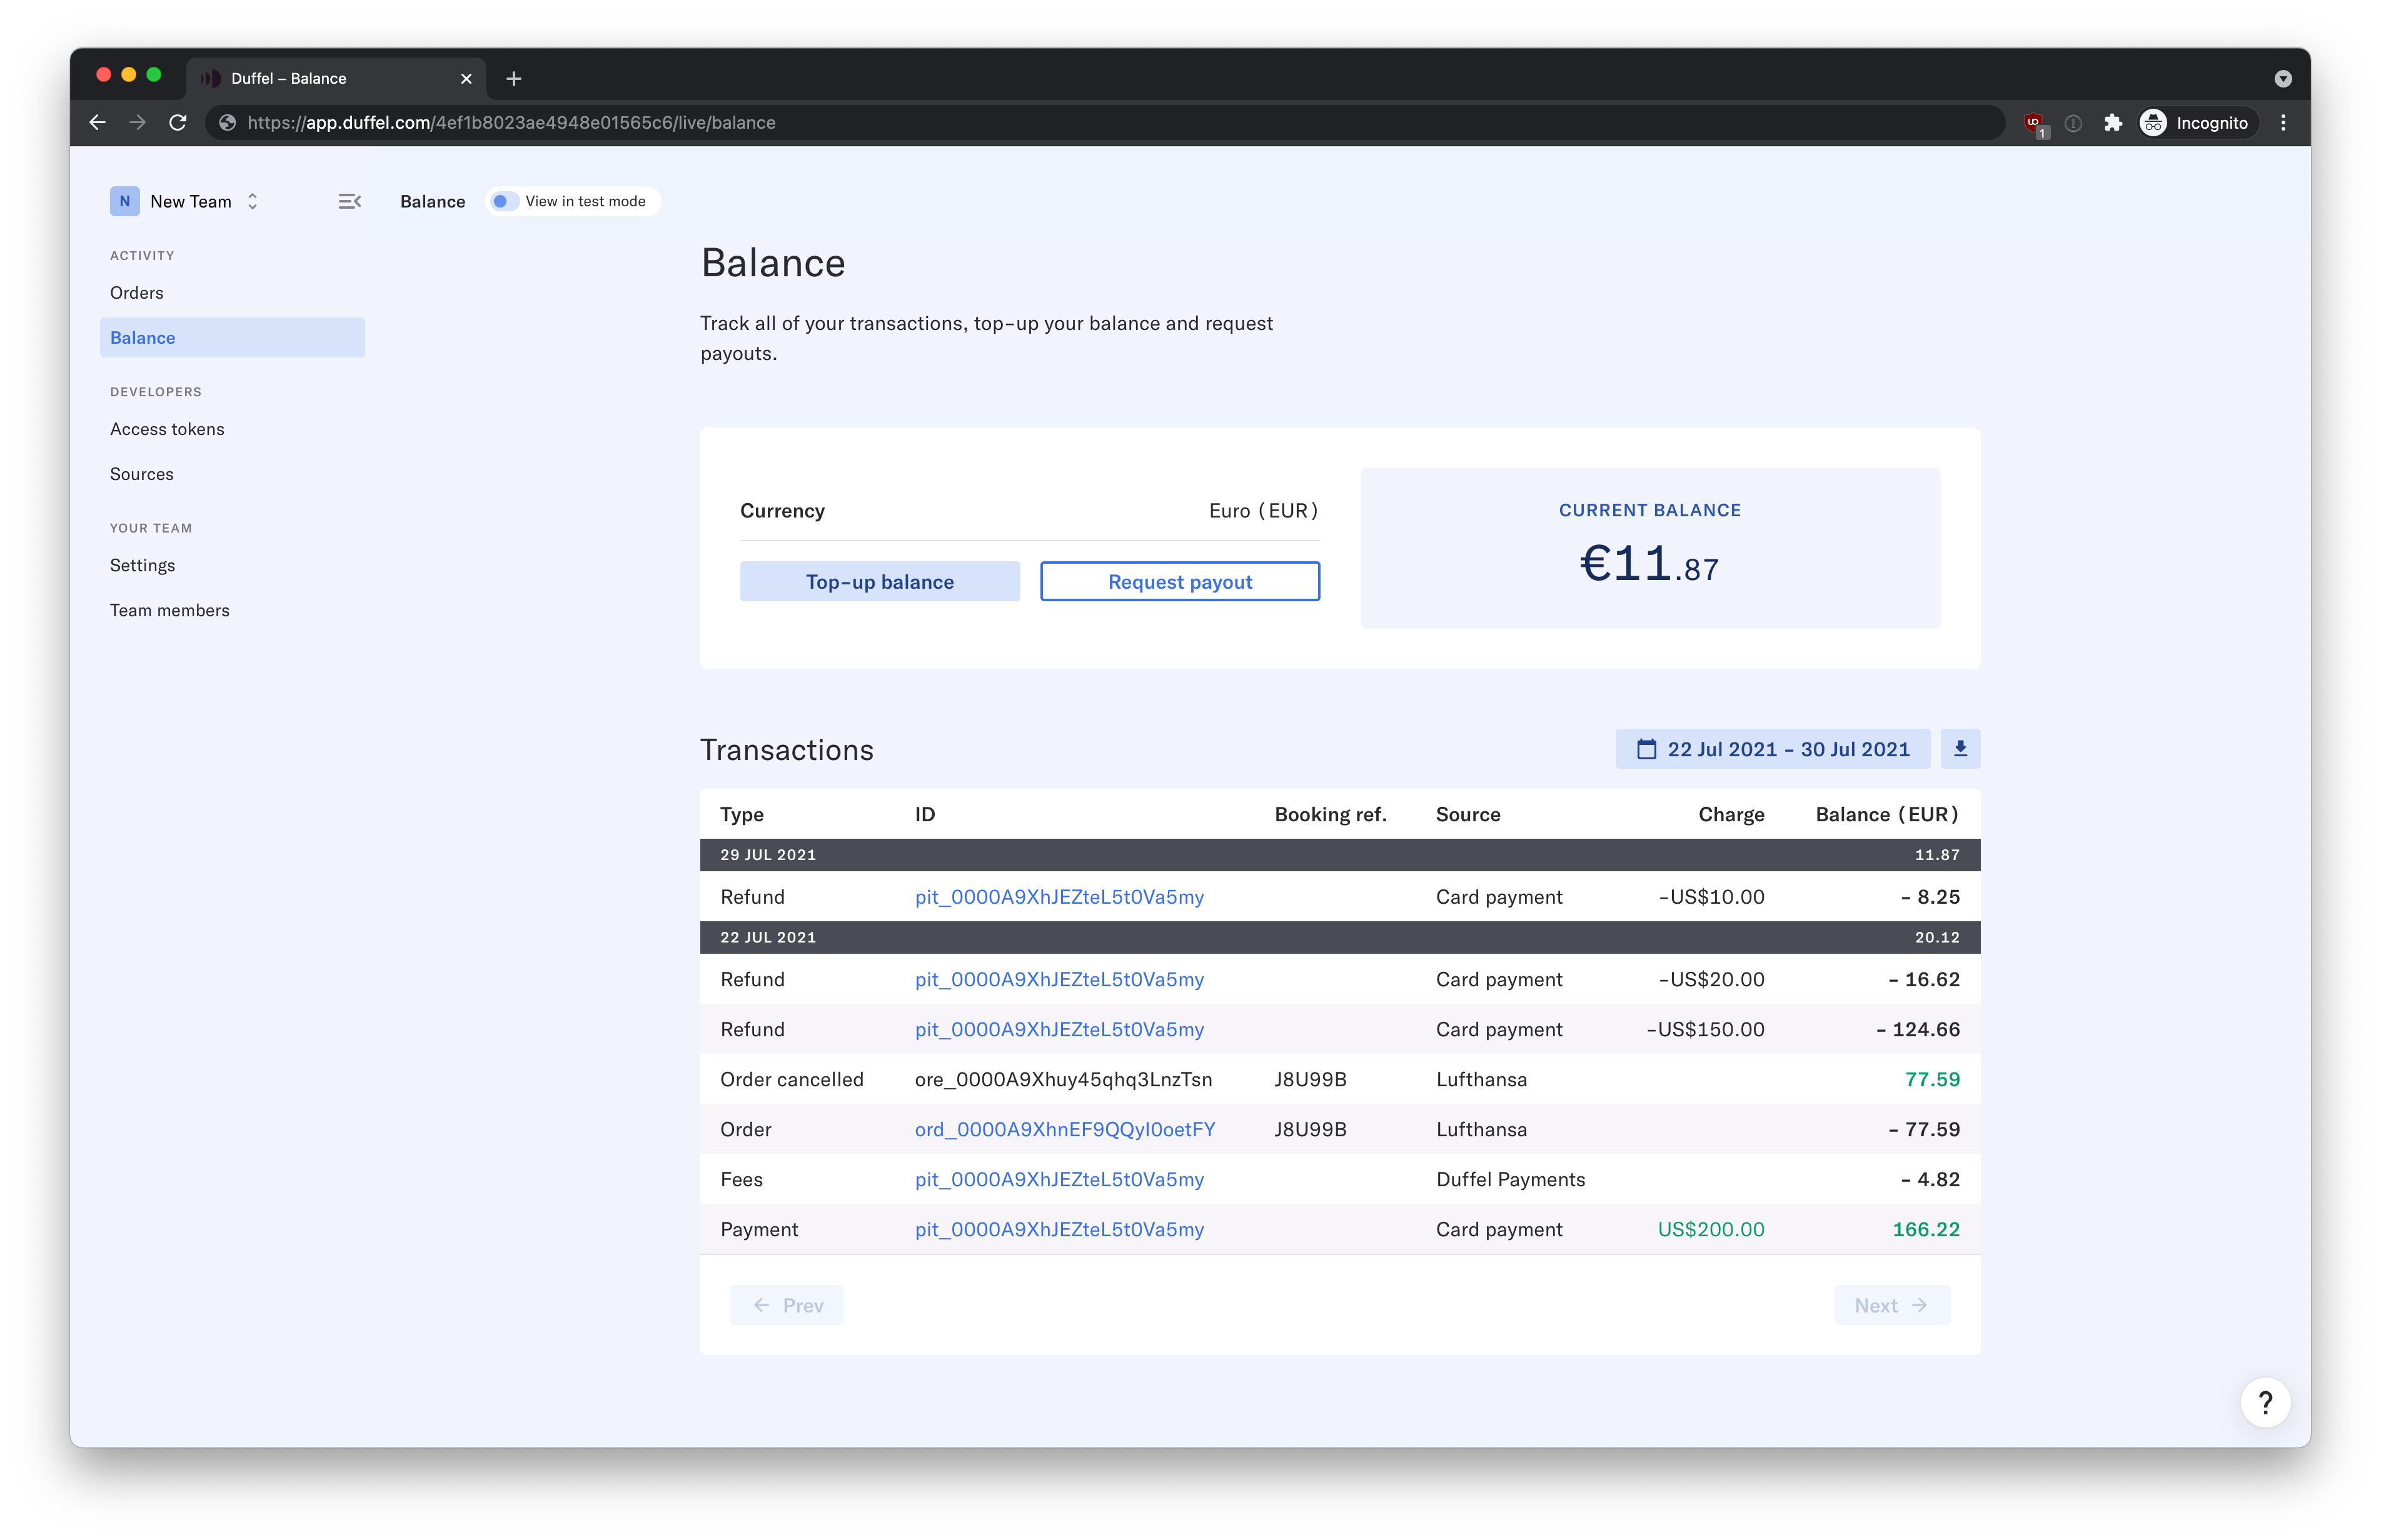Open a new browser tab
2381x1540 pixels.
pos(514,79)
